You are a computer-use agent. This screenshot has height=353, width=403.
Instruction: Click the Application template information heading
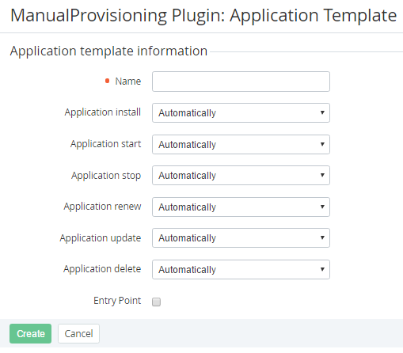pyautogui.click(x=108, y=51)
